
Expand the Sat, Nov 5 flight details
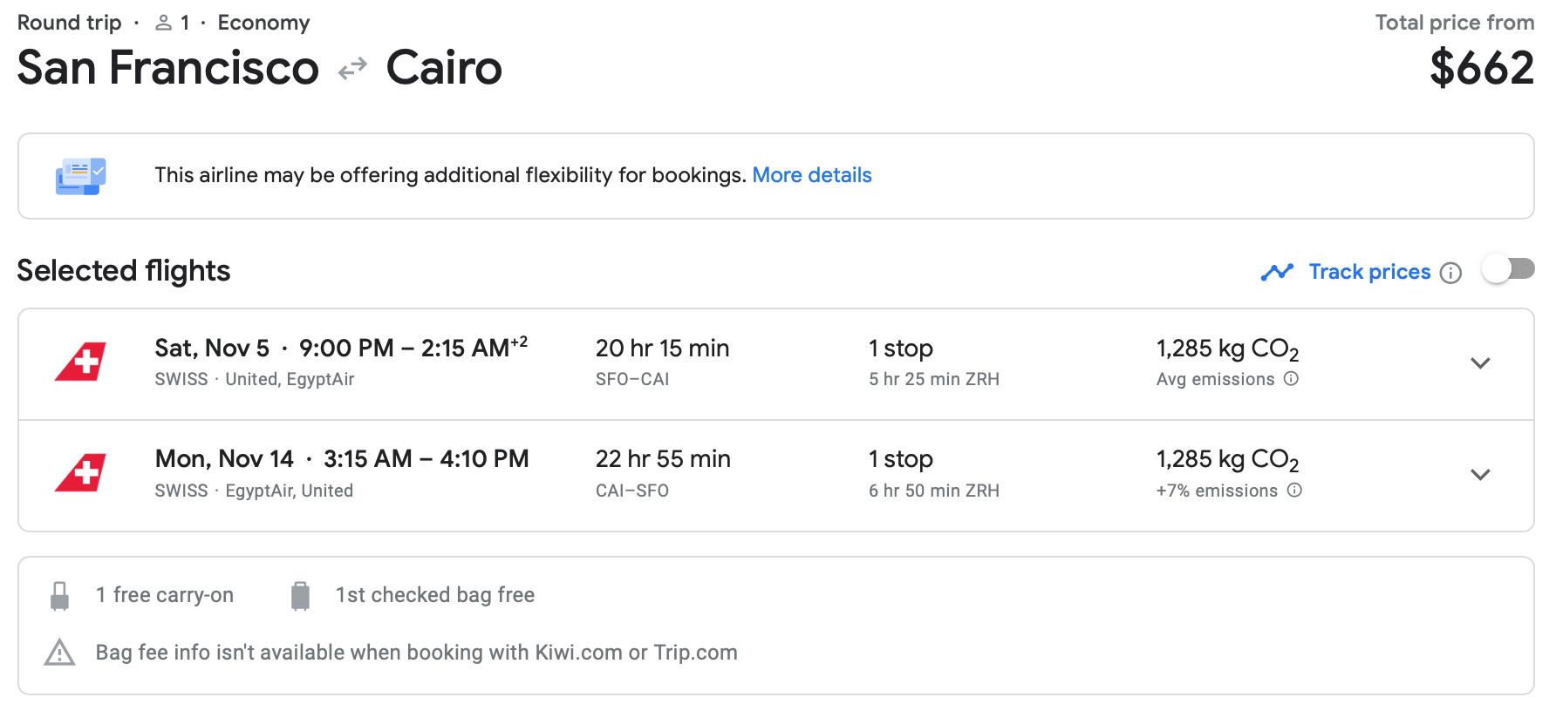[1480, 363]
